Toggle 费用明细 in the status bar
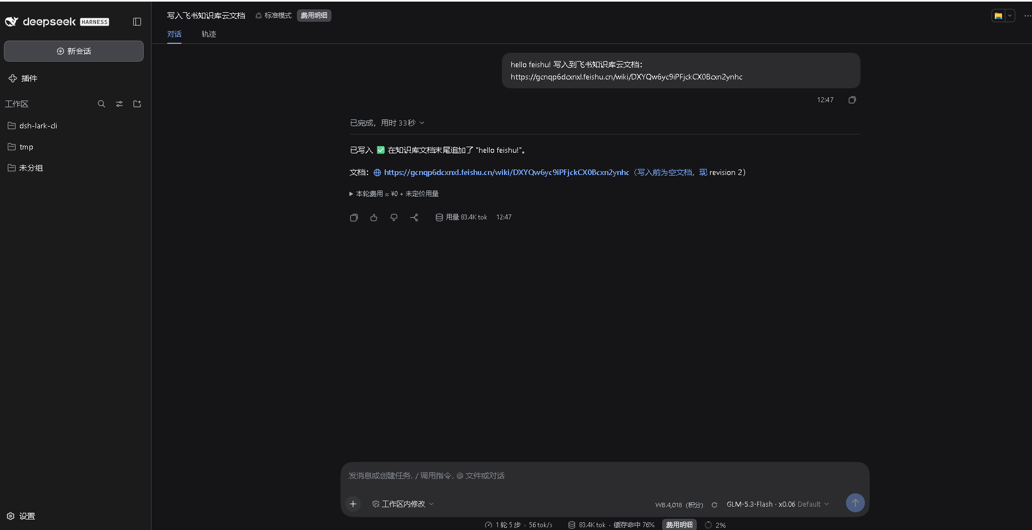This screenshot has height=530, width=1032. pyautogui.click(x=679, y=524)
